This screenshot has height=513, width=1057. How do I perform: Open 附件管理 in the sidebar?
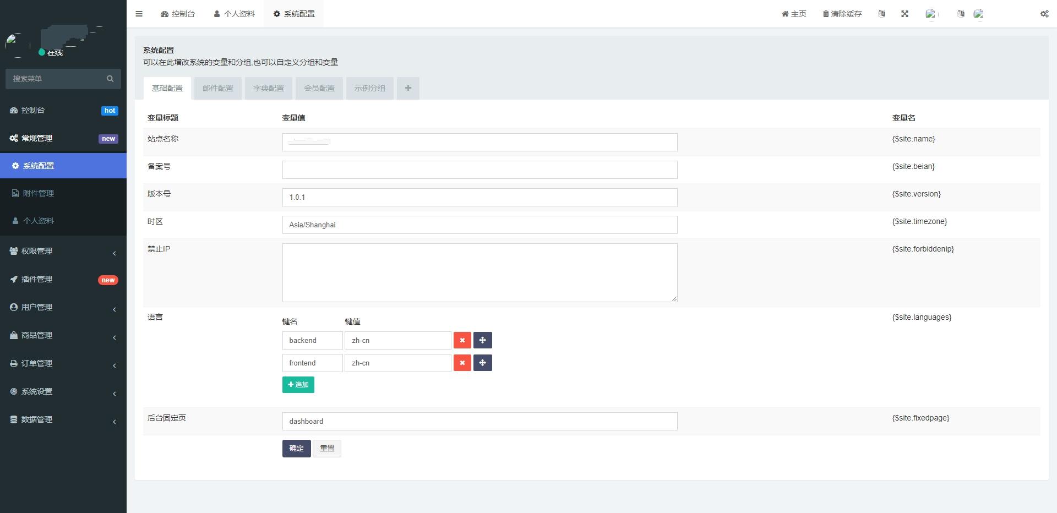point(63,193)
